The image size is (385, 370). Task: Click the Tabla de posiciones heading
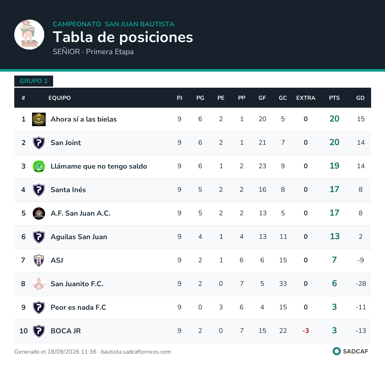pos(123,37)
